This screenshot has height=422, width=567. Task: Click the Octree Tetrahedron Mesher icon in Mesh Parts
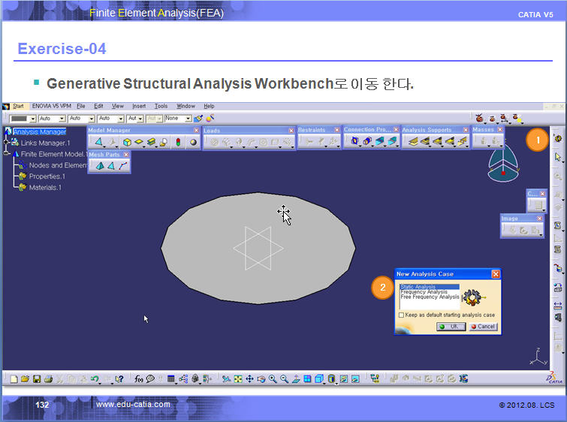click(99, 166)
